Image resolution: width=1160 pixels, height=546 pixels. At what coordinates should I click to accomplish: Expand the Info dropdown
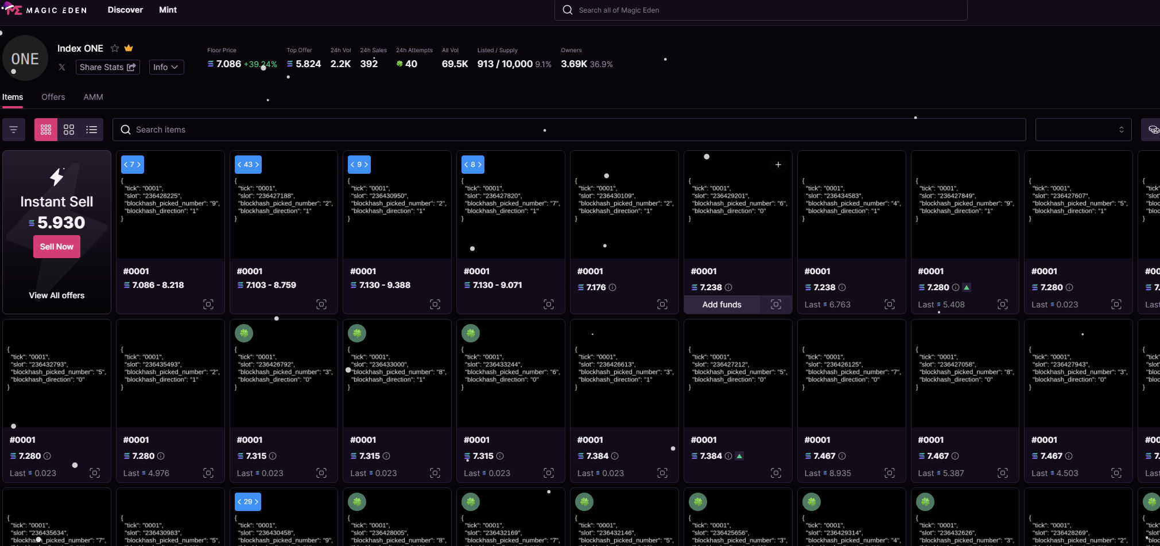click(x=166, y=67)
